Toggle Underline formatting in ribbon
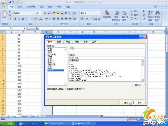 [23, 19]
